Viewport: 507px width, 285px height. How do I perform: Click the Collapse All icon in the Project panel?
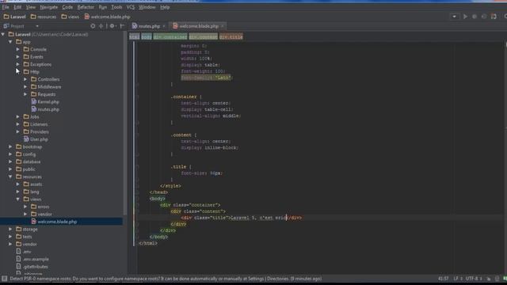point(101,26)
